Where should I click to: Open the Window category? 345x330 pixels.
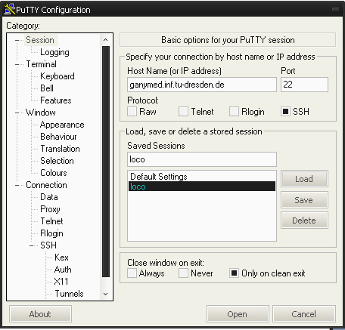41,113
